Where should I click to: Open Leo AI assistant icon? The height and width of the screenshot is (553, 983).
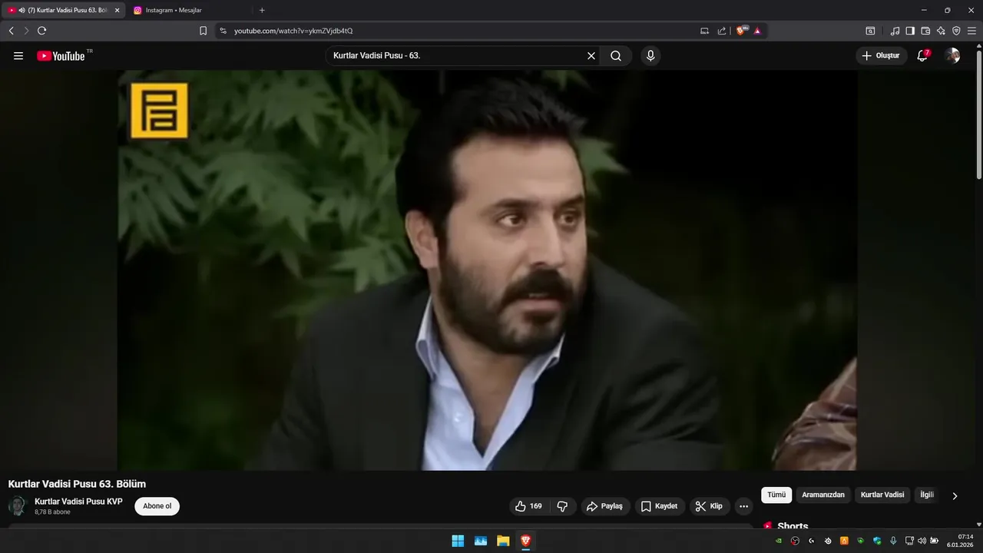click(941, 31)
